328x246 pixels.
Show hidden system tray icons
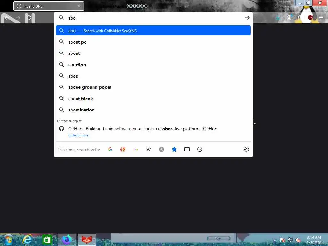coord(275,240)
